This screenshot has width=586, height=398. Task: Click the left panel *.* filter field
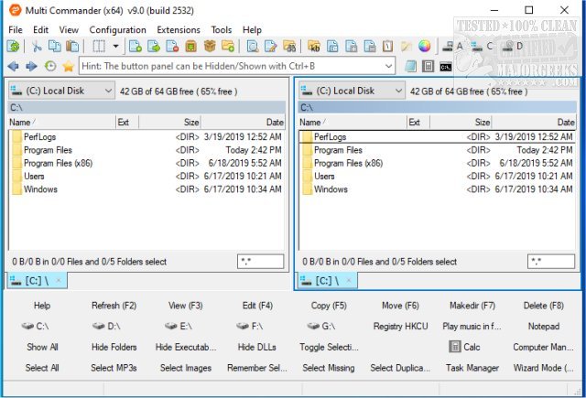[260, 262]
